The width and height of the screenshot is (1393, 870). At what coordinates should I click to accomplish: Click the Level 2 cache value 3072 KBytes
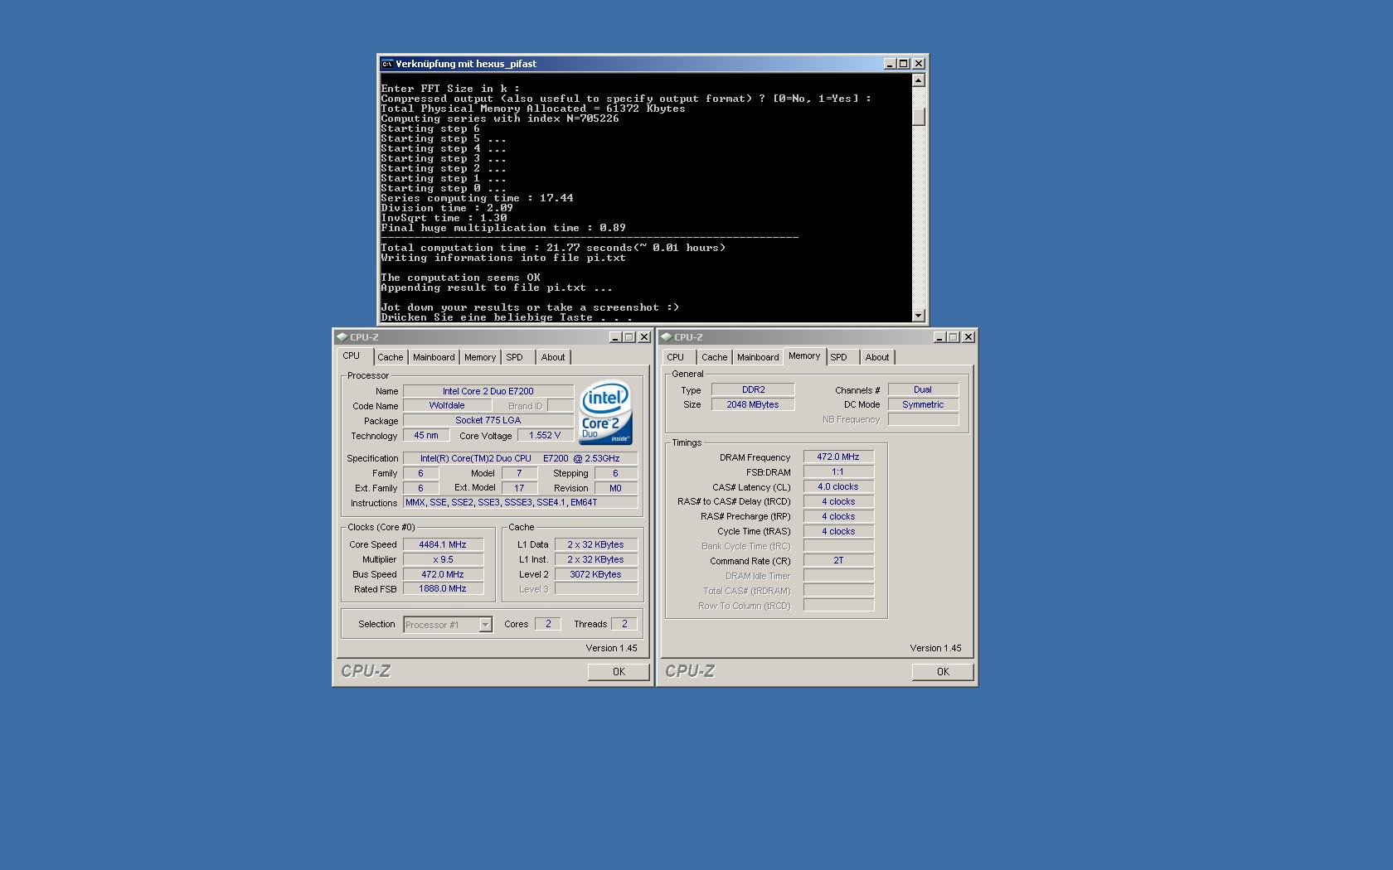[596, 574]
